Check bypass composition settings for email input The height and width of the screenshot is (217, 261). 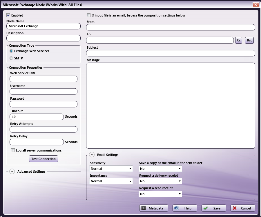88,15
